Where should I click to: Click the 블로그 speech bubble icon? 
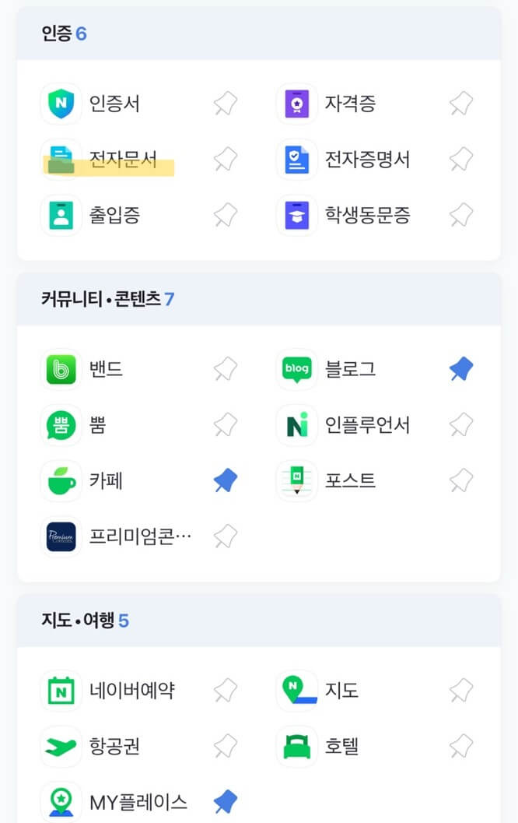coord(296,369)
